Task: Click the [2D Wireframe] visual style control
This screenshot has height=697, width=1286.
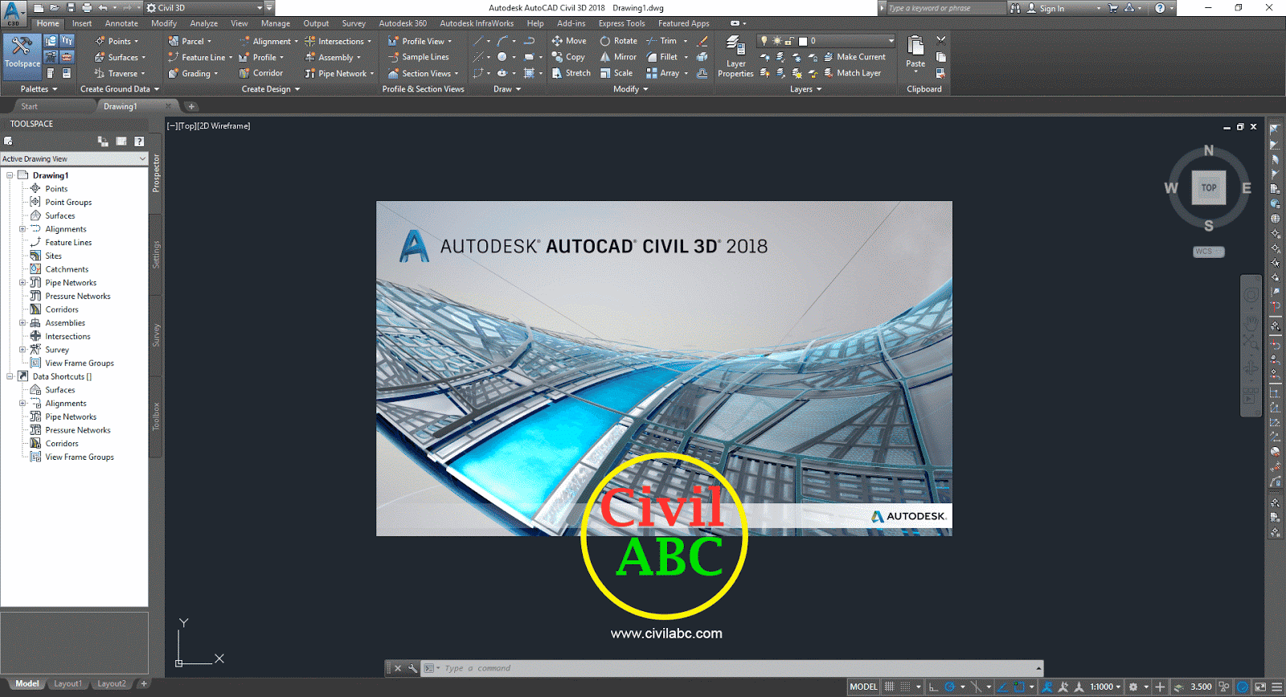Action: click(x=223, y=125)
